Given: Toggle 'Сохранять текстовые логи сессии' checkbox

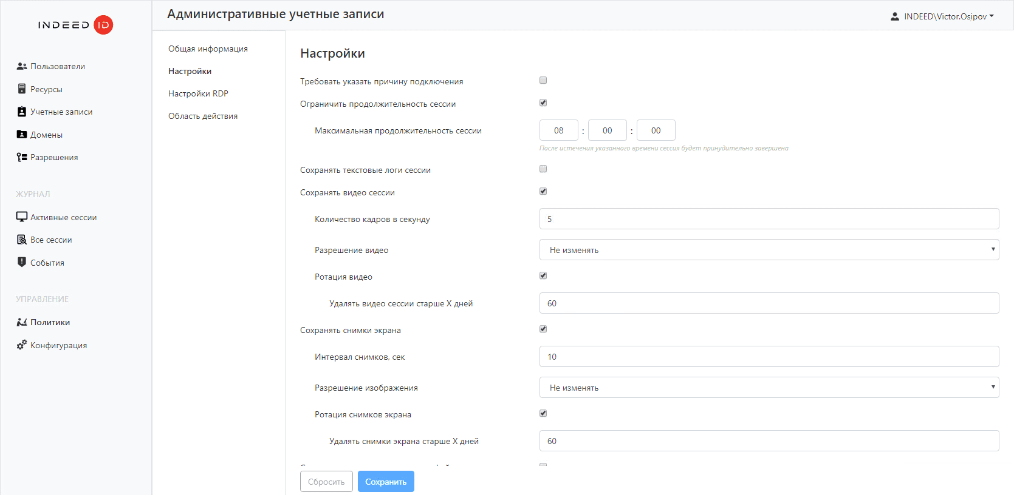Looking at the screenshot, I should click(x=543, y=169).
